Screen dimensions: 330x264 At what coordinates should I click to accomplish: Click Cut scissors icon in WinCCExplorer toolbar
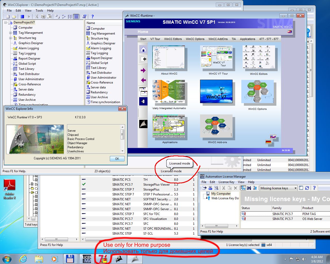click(x=37, y=16)
